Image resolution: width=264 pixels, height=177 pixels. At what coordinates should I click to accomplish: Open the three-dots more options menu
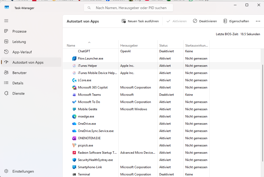tap(258, 21)
